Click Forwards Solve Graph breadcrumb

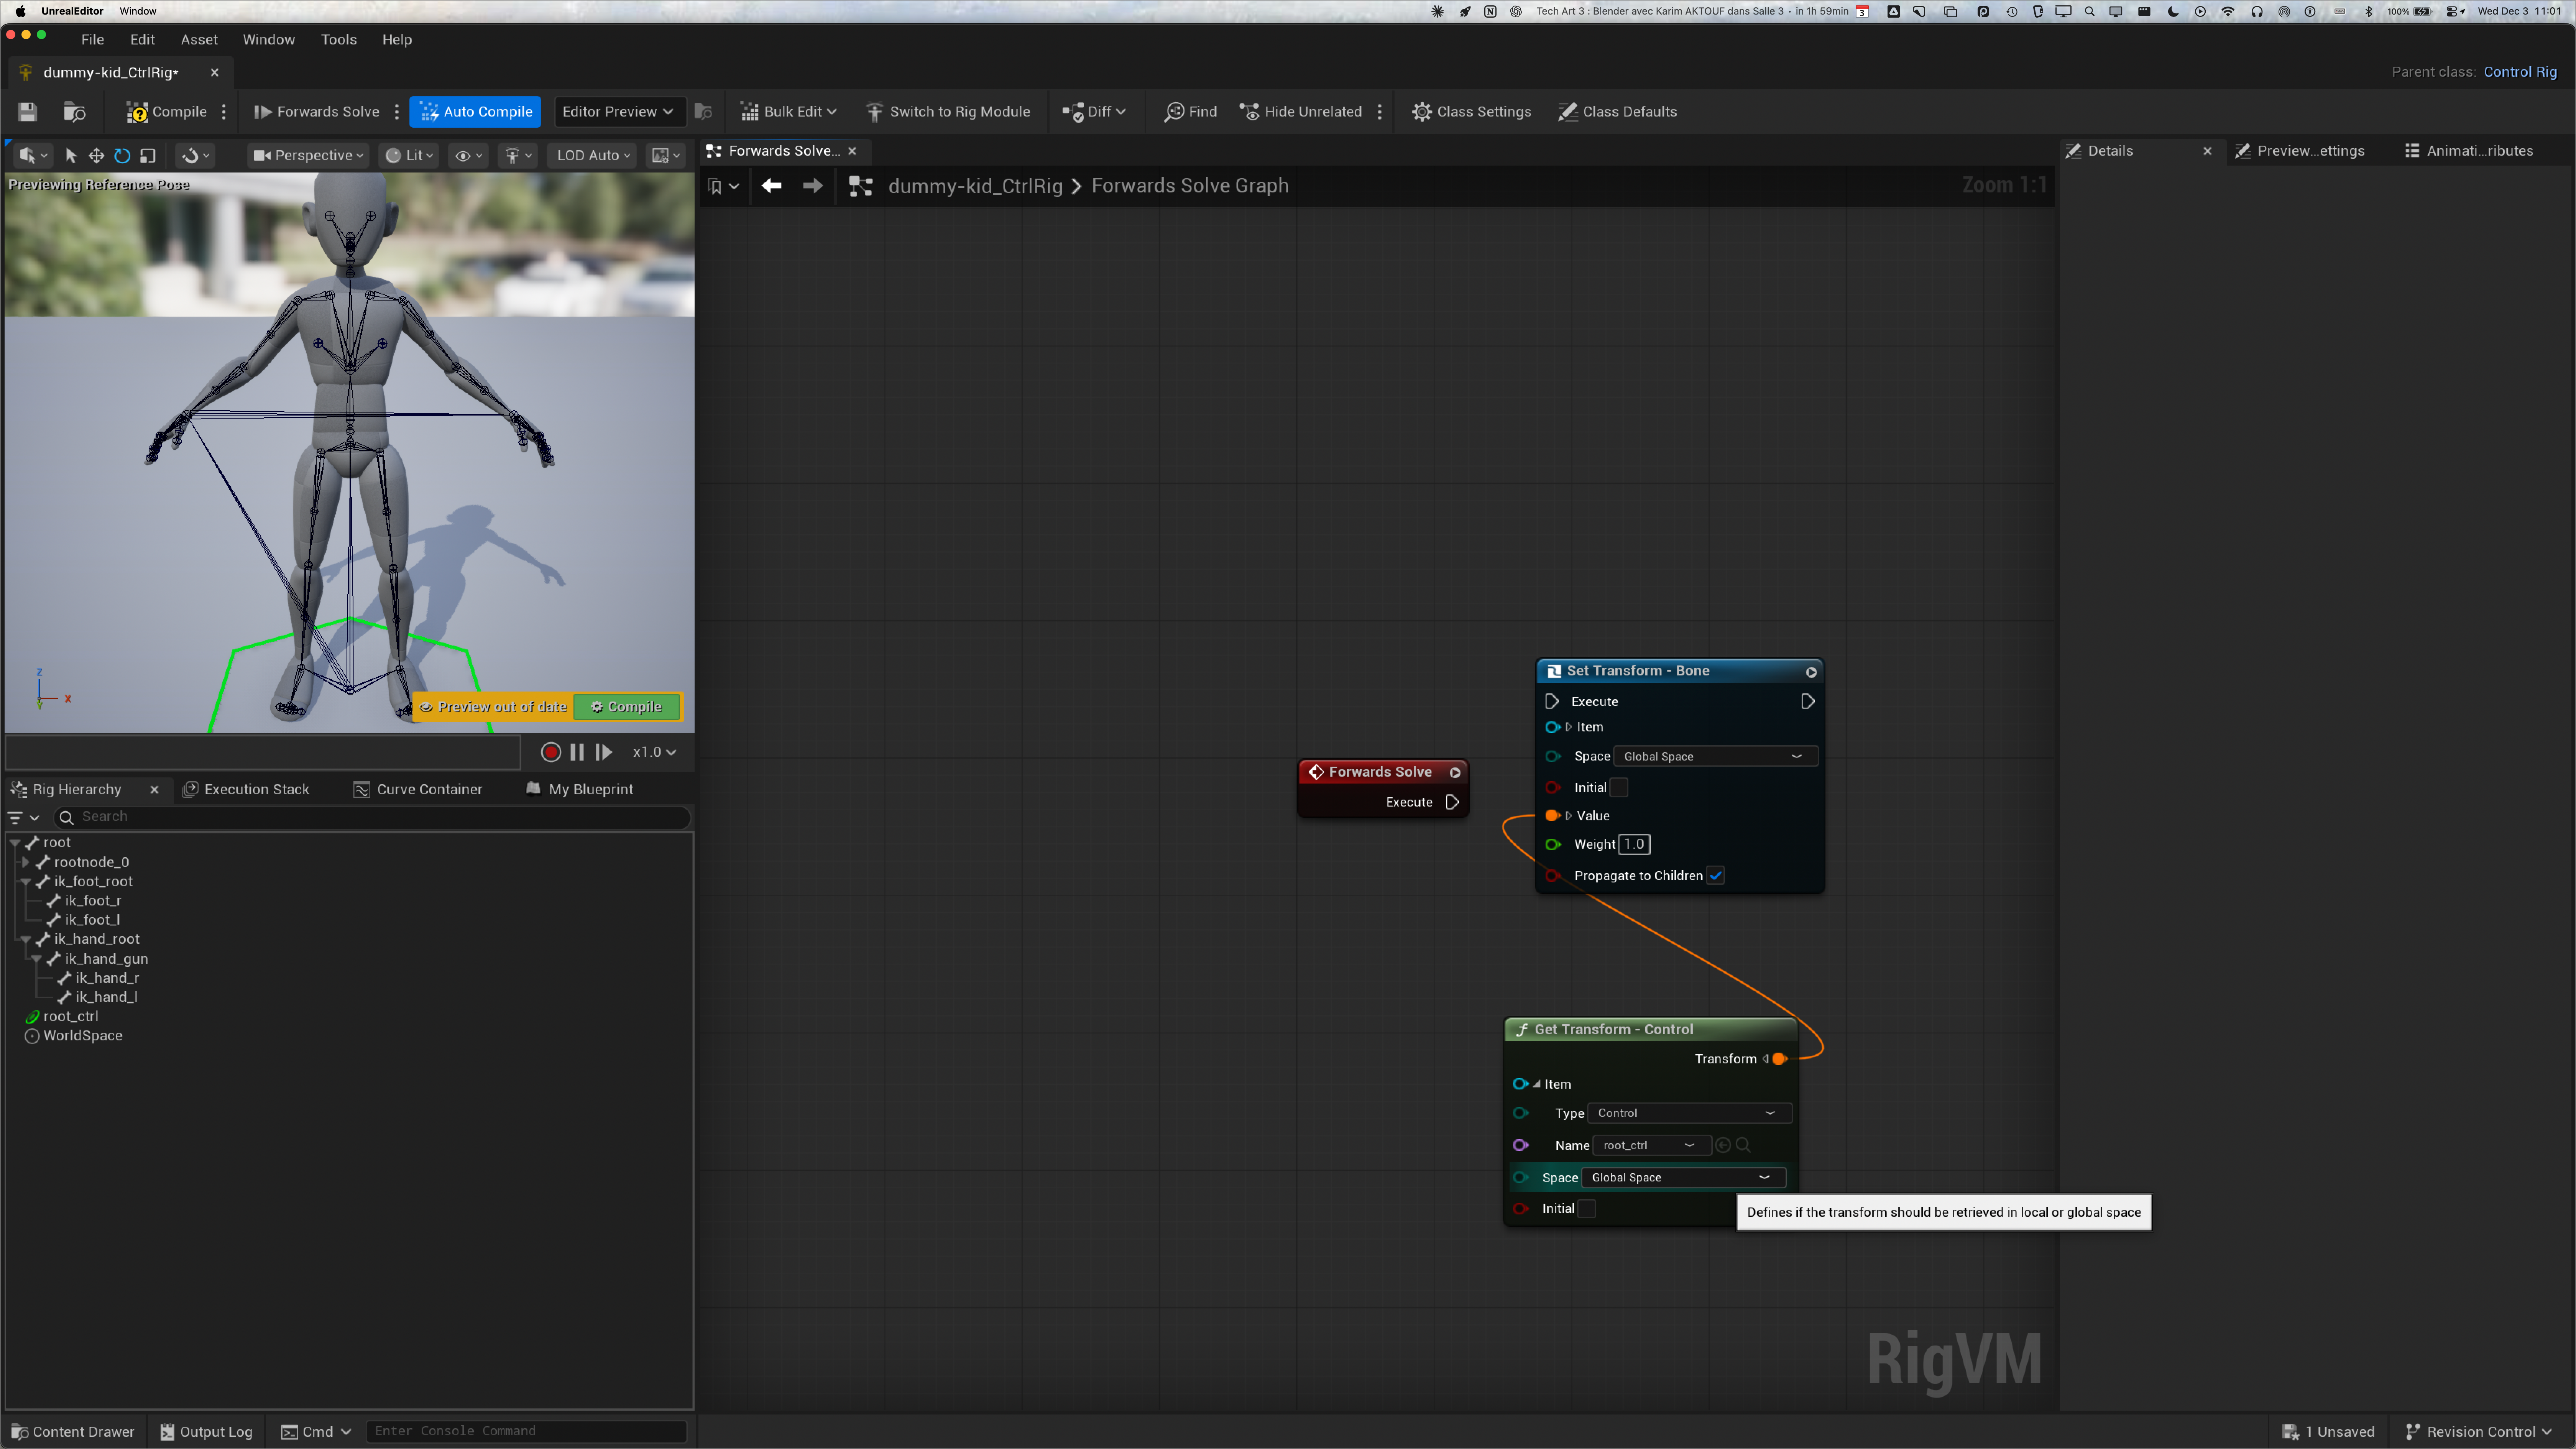coord(1190,186)
